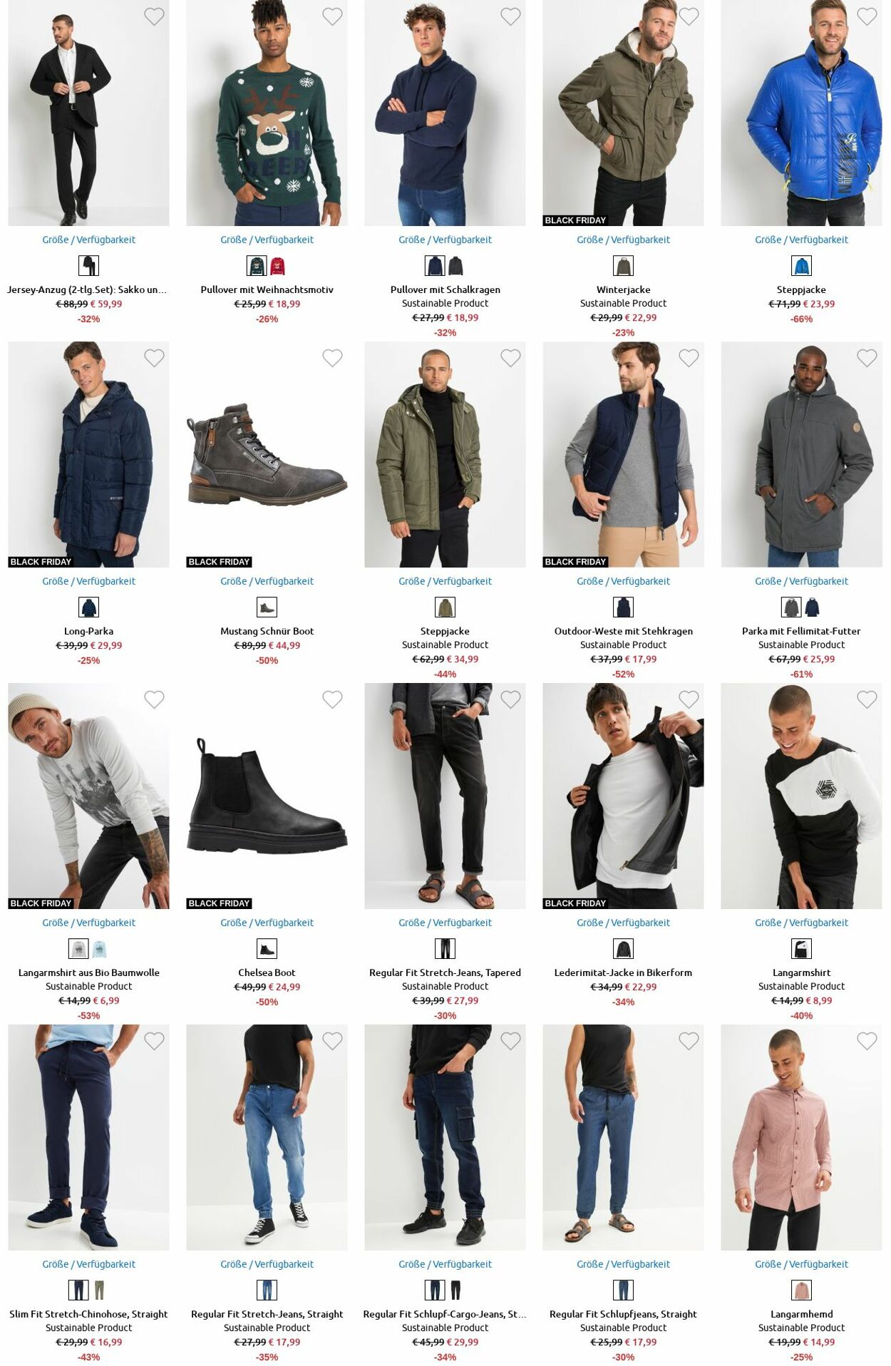Heart the Langarmhemd pink shirt
Image resolution: width=891 pixels, height=1366 pixels.
[x=867, y=1041]
